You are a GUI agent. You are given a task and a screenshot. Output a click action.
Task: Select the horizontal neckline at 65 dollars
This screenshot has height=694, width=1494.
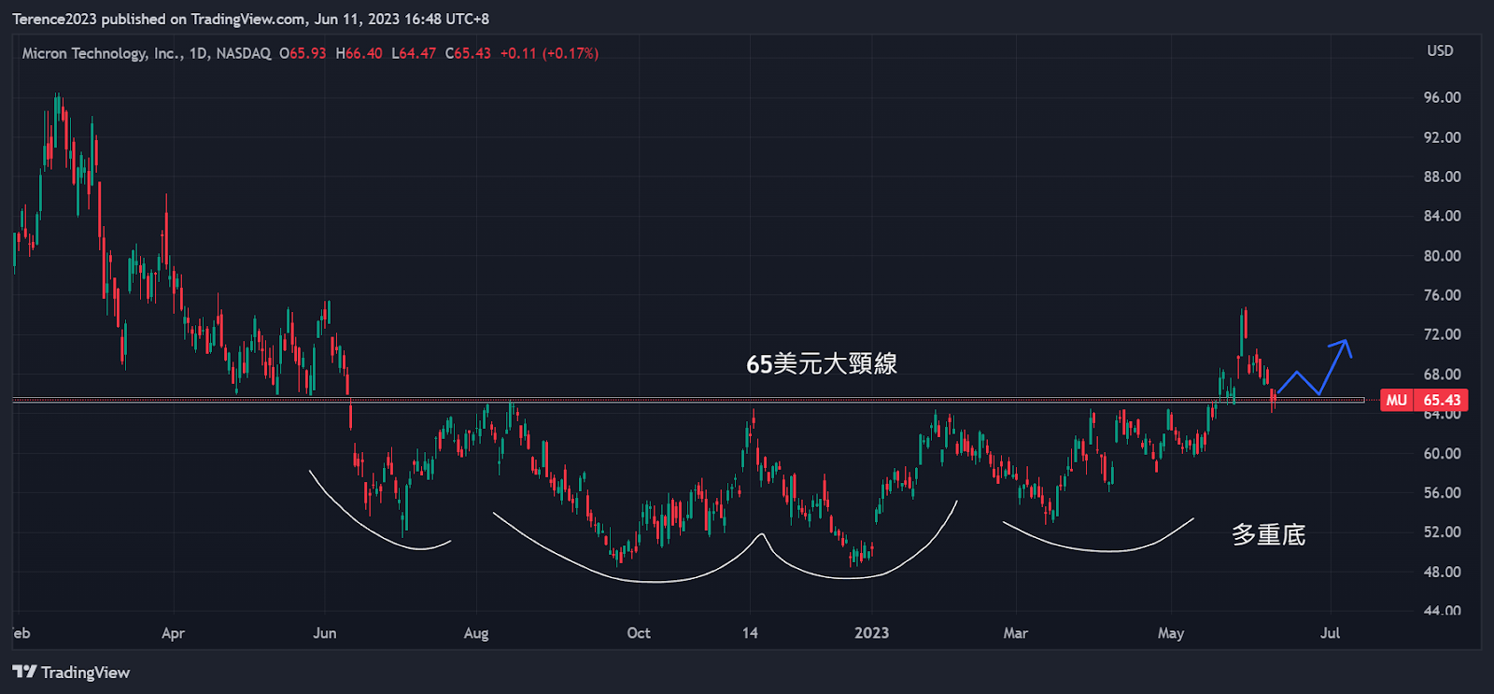[688, 400]
